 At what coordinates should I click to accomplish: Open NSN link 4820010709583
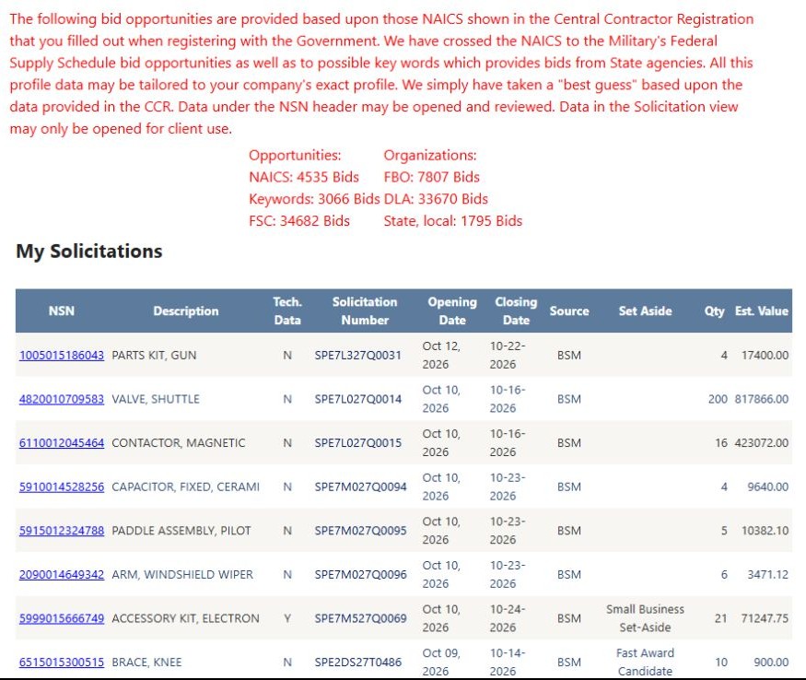click(x=62, y=399)
